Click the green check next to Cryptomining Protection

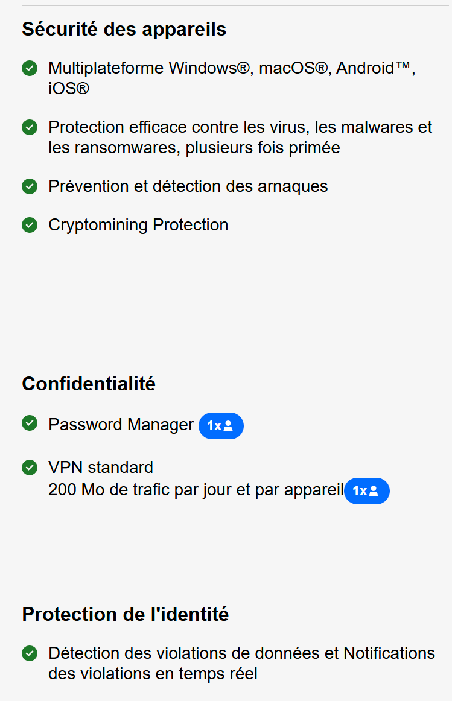(x=30, y=225)
